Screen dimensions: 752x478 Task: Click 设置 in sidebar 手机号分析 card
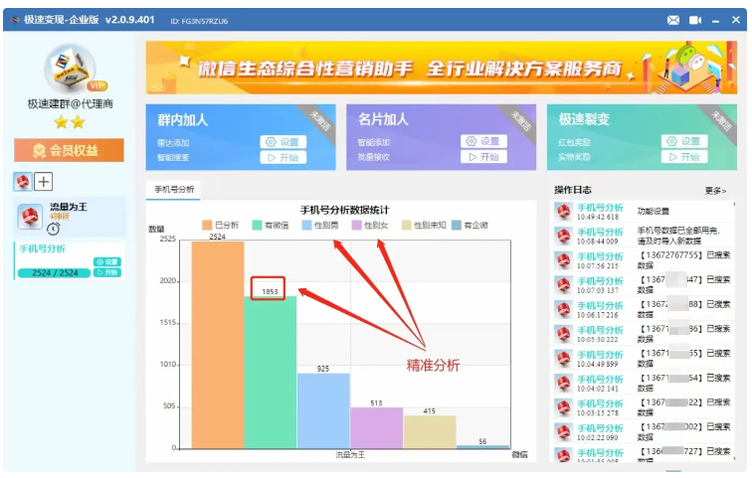107,261
